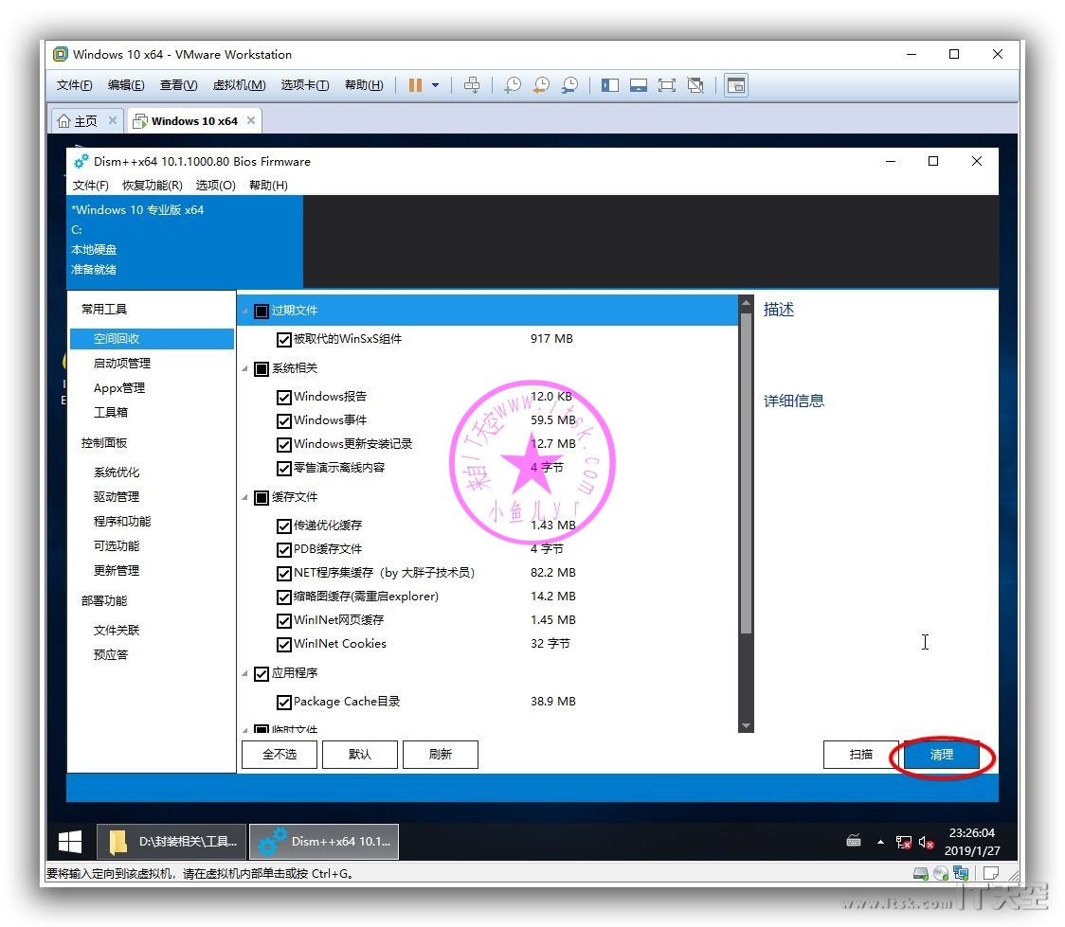Uncheck Windows更新安装记录 checkbox

(284, 444)
